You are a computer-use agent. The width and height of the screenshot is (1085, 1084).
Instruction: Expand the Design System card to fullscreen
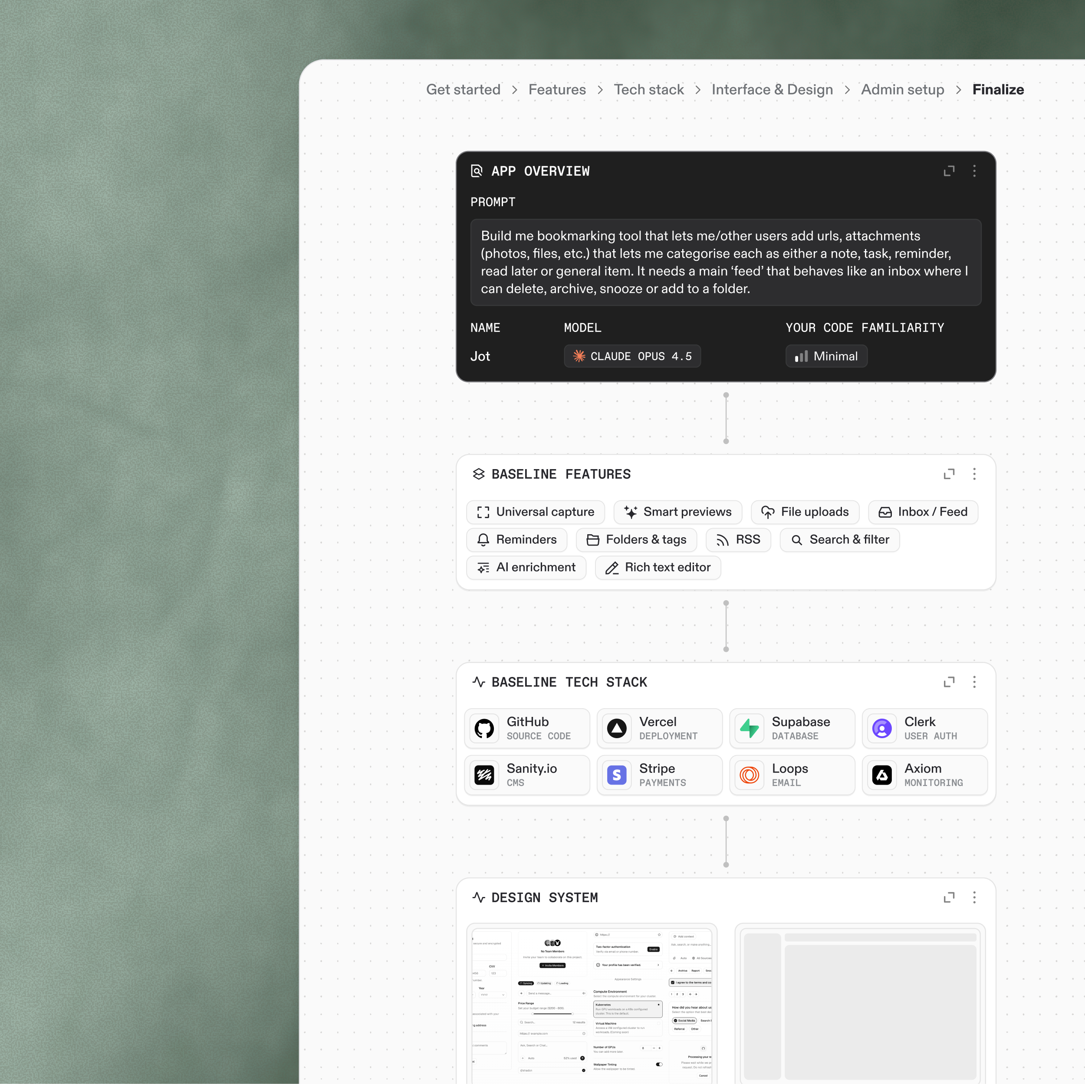click(949, 897)
